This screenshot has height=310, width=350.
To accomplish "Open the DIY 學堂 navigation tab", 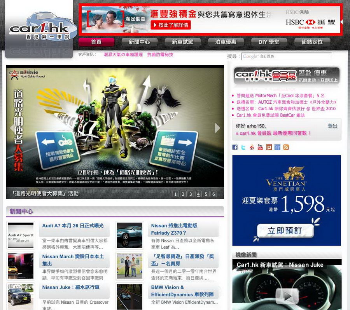I will click(x=269, y=42).
